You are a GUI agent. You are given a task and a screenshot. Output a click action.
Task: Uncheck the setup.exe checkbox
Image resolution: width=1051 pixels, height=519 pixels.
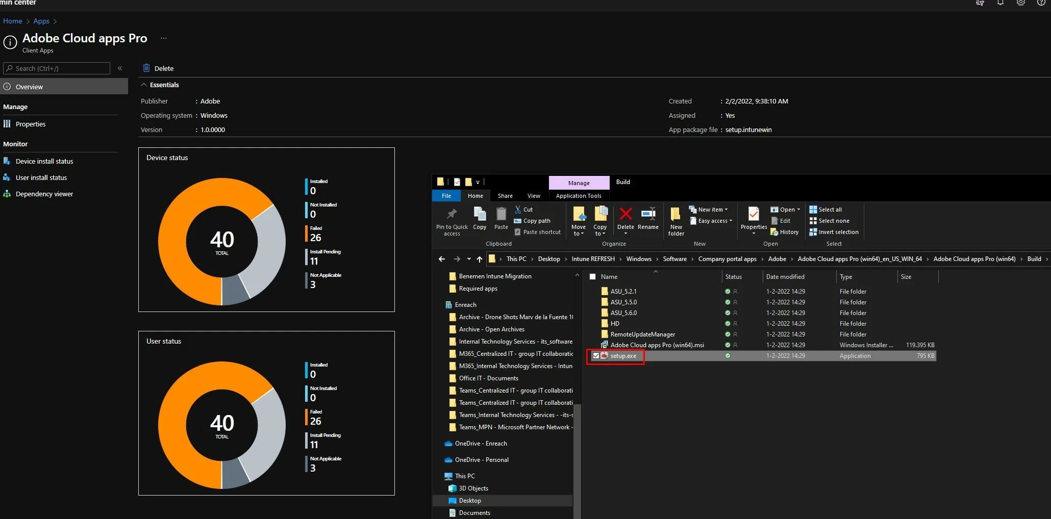(596, 356)
